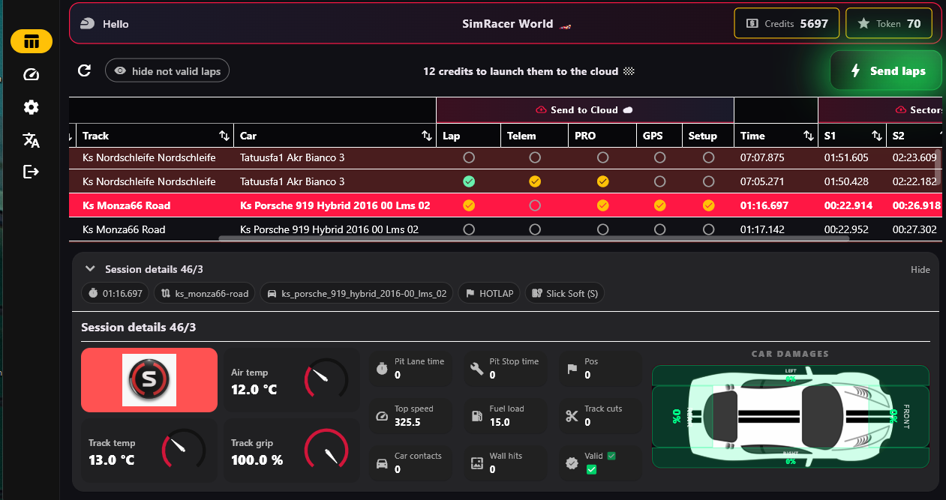Open settings gear in the sidebar
The height and width of the screenshot is (500, 946).
(31, 107)
